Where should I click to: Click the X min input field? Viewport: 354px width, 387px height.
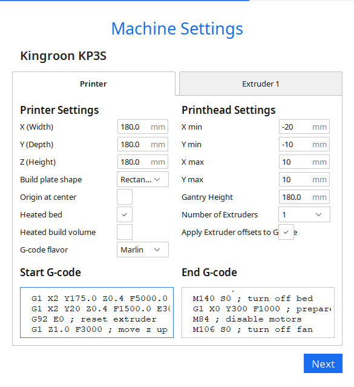click(x=304, y=127)
